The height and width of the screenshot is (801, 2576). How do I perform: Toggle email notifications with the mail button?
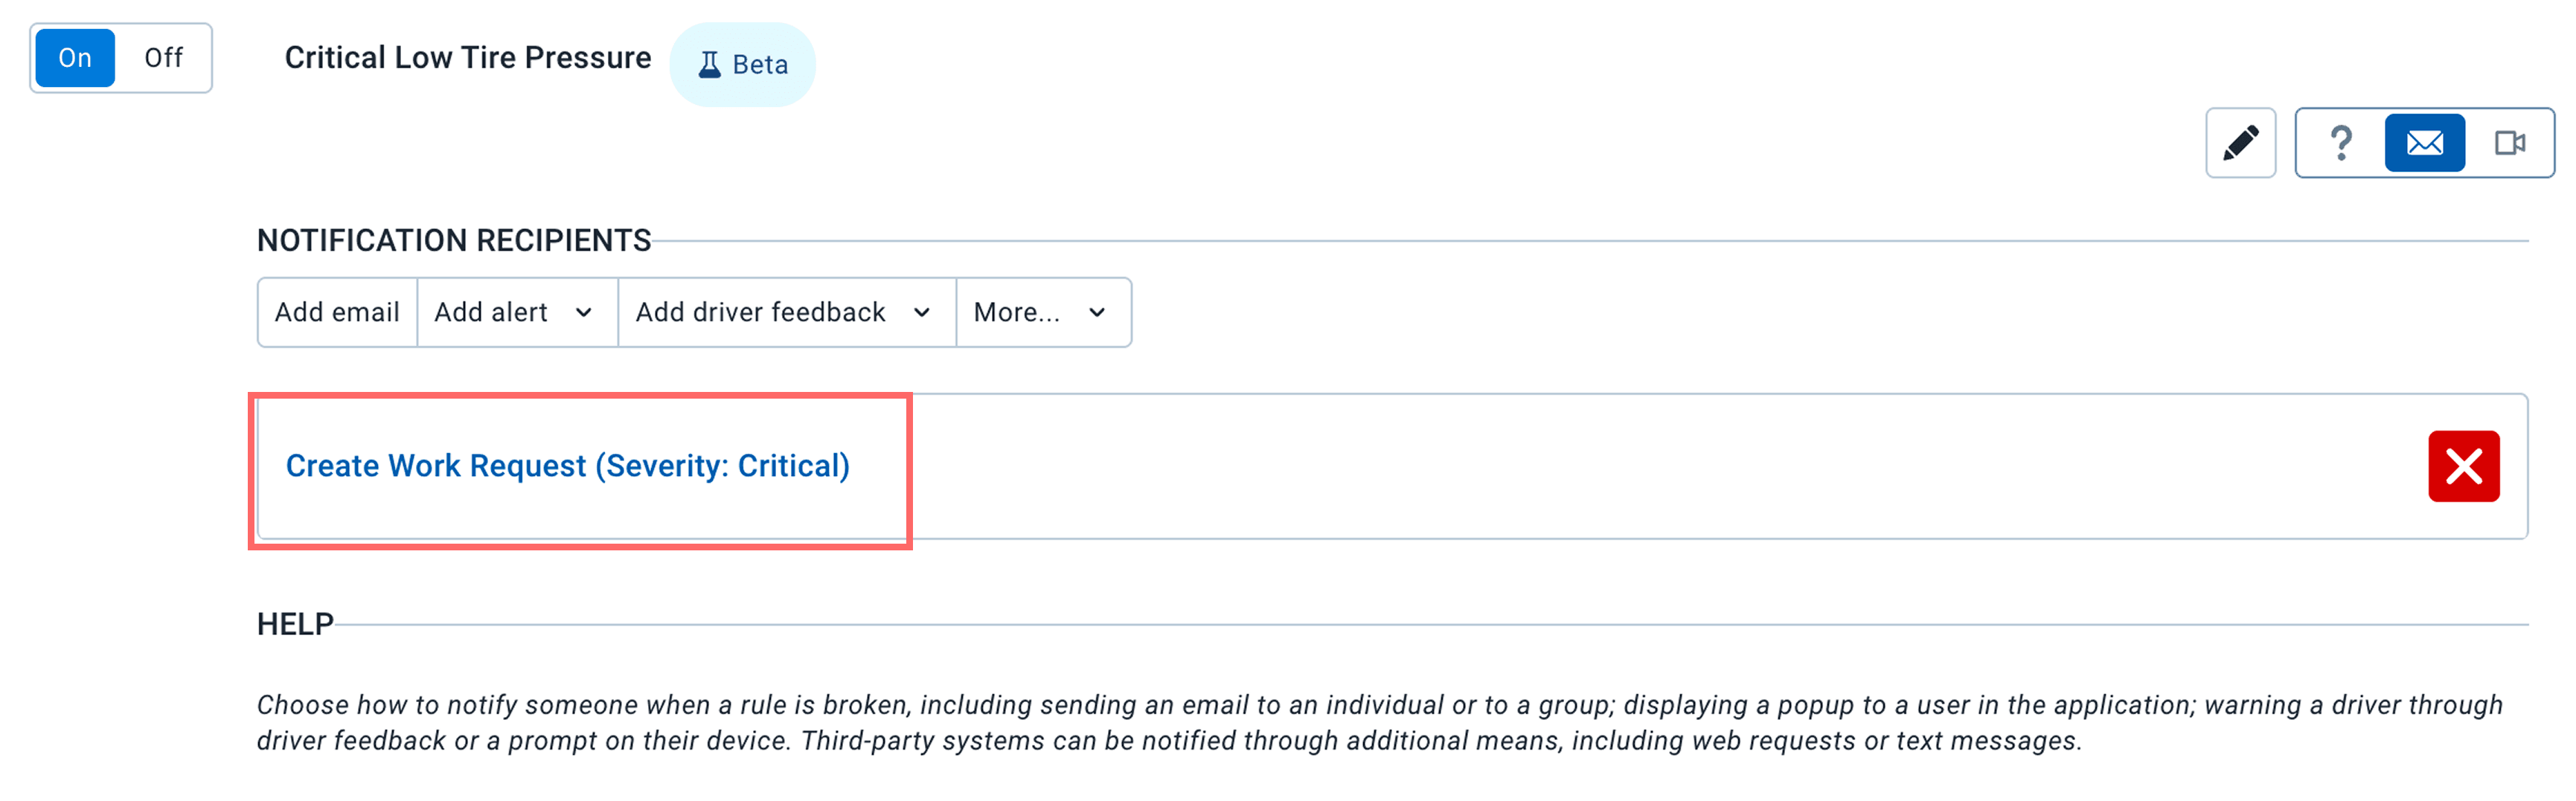coord(2424,143)
